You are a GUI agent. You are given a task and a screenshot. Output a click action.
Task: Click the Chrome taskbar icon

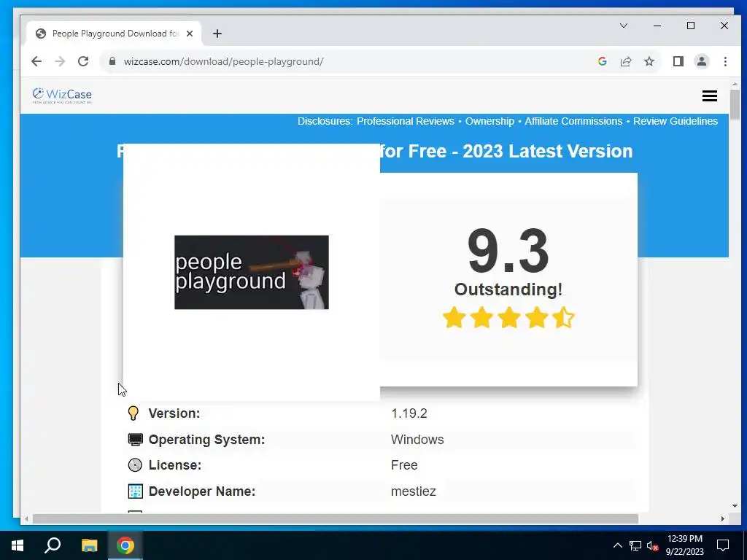pos(125,545)
